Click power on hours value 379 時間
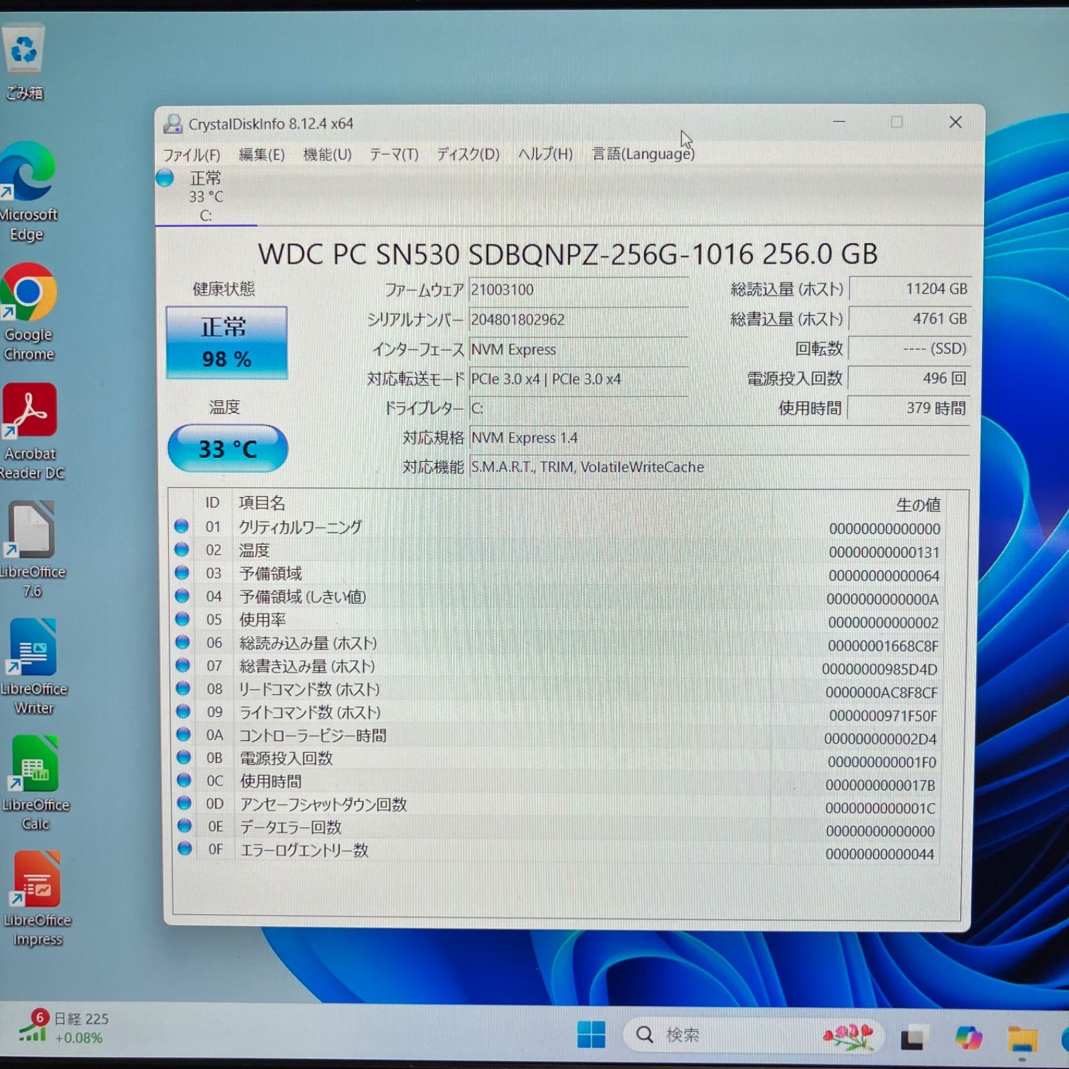 (x=910, y=408)
